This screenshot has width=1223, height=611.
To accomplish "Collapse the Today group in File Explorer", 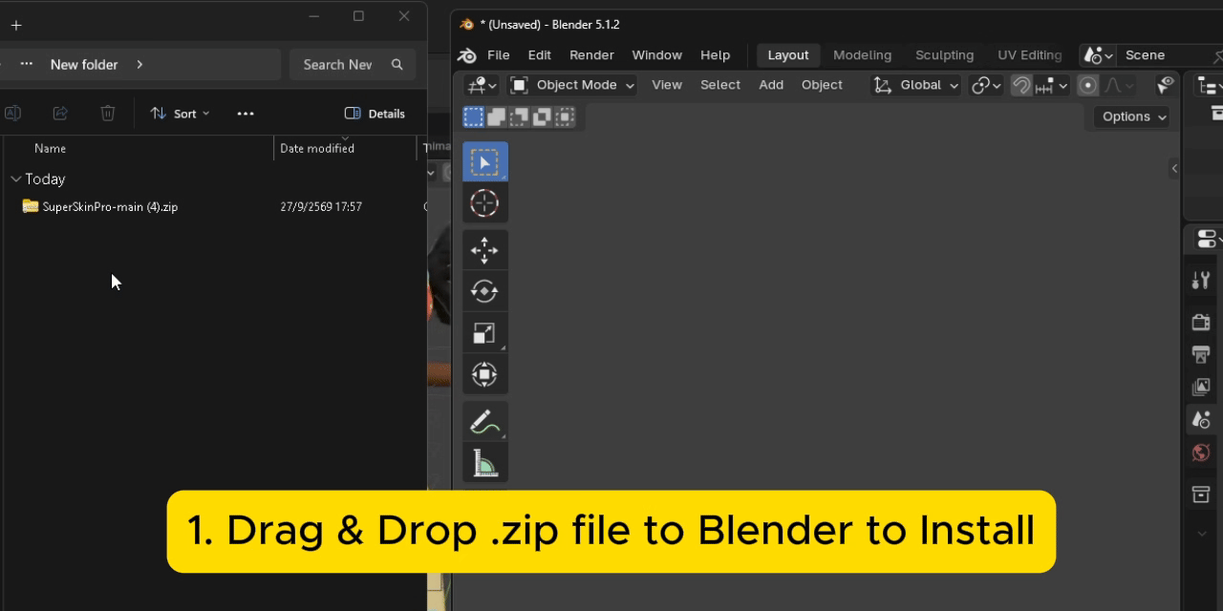I will tap(15, 179).
